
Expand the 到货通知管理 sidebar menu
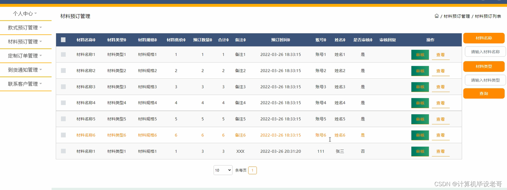(x=25, y=69)
